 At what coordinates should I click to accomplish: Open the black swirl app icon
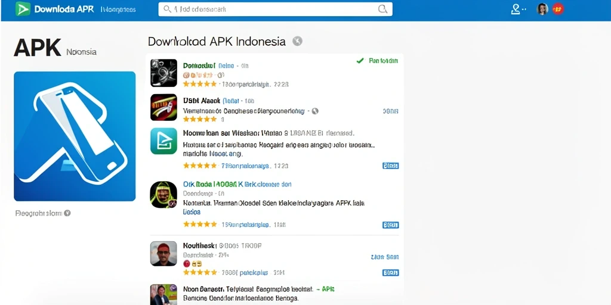pos(163,73)
